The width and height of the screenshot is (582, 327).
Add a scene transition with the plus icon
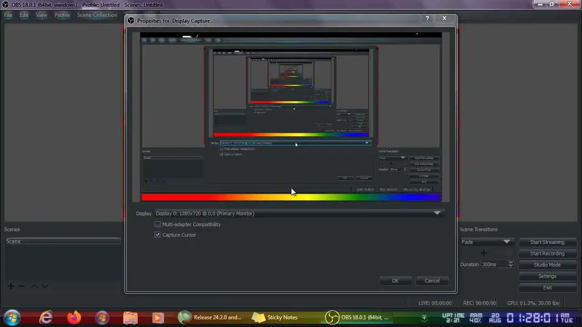pyautogui.click(x=484, y=253)
